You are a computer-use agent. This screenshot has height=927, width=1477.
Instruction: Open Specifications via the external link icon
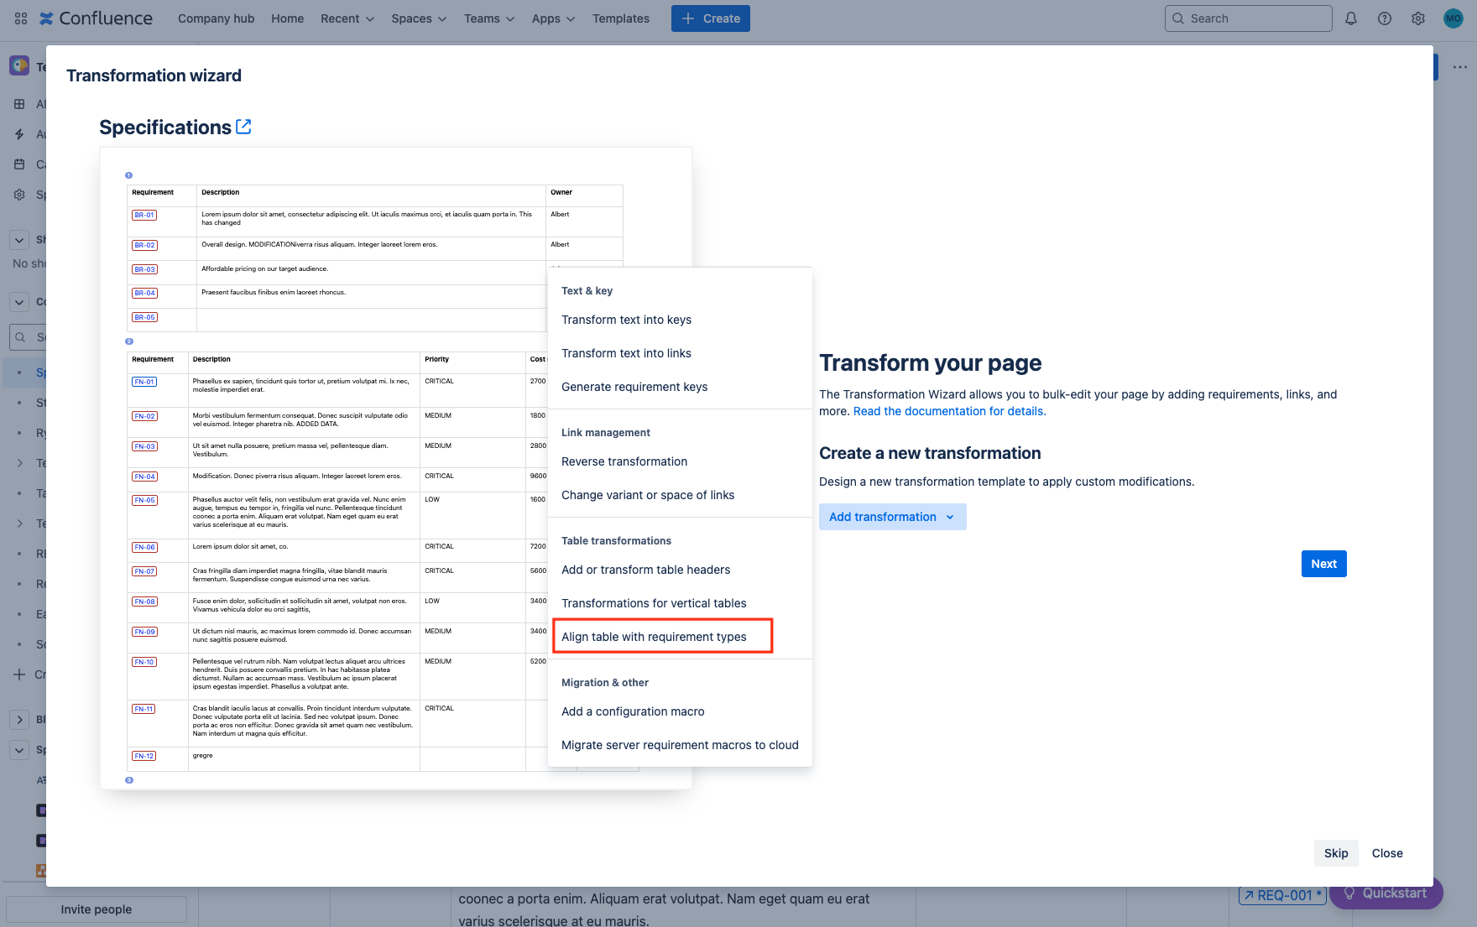point(243,126)
